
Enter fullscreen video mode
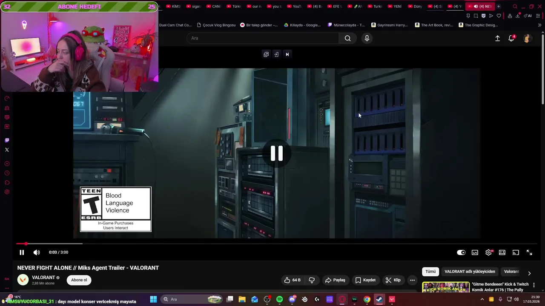529,252
